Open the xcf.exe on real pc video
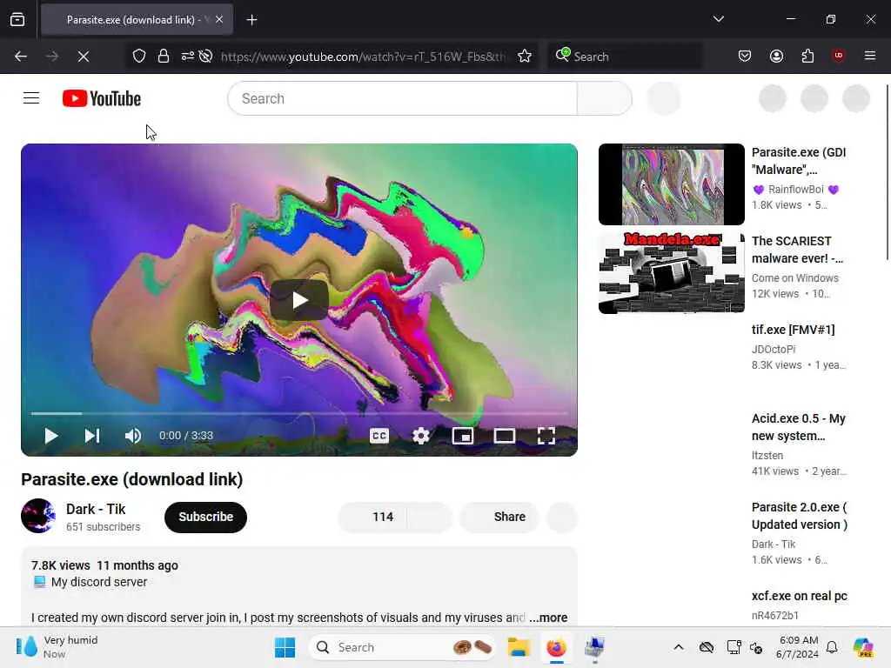Viewport: 891px width, 668px height. [x=799, y=596]
